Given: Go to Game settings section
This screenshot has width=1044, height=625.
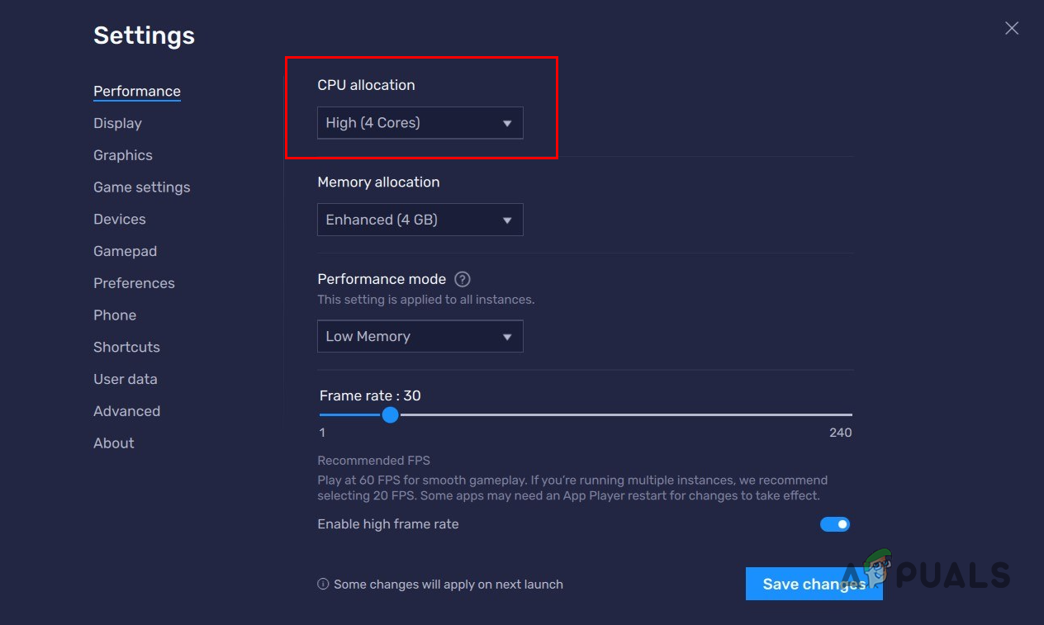Looking at the screenshot, I should (141, 187).
